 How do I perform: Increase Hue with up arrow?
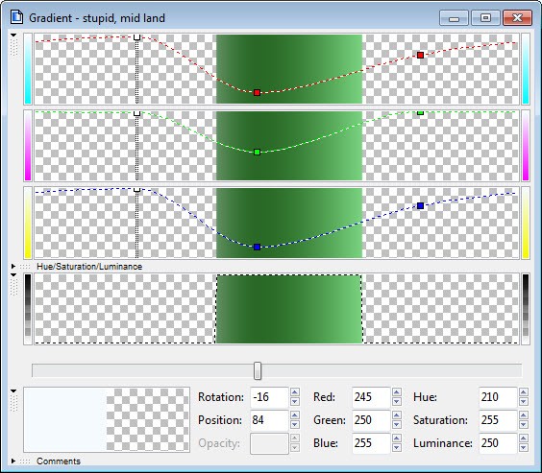point(524,392)
